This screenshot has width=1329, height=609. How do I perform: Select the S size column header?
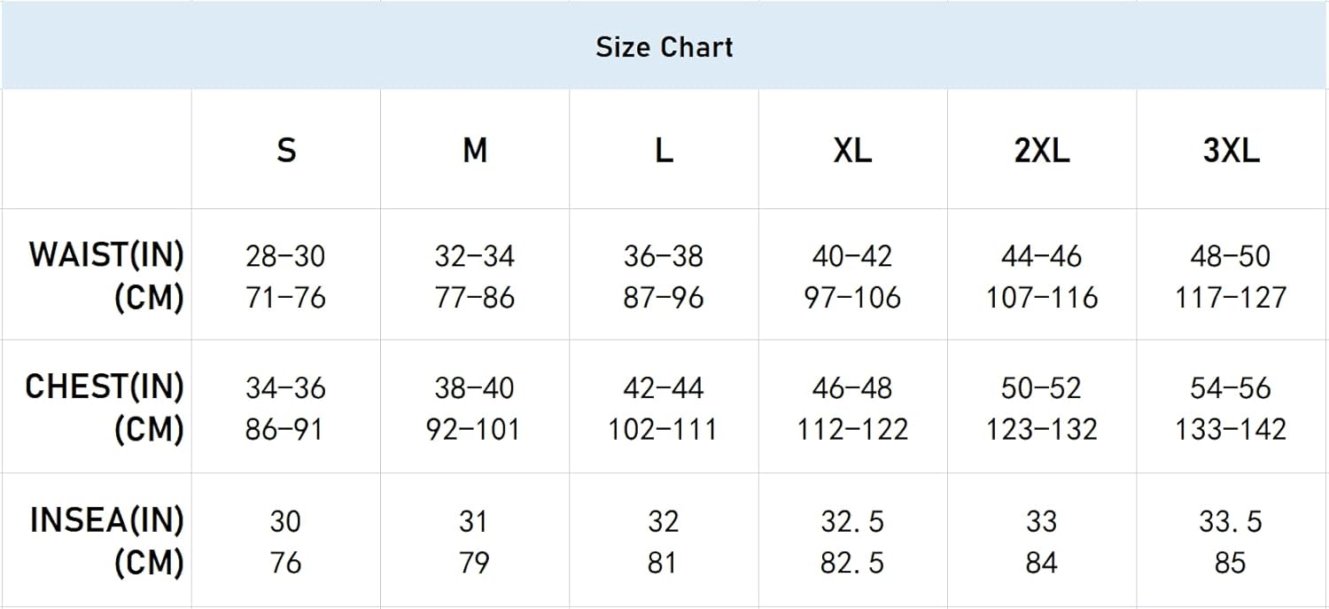(285, 151)
